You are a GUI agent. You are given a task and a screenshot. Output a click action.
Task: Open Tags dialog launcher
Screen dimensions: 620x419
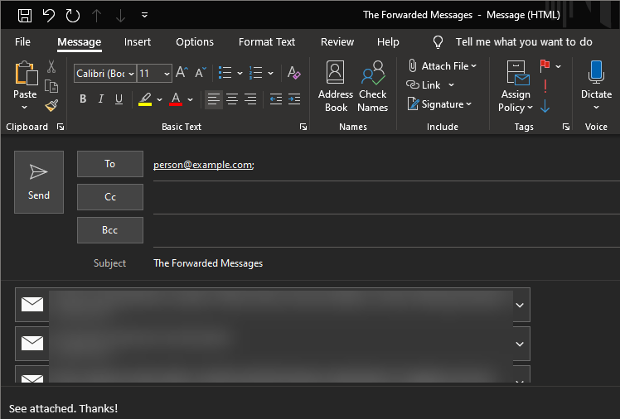(x=566, y=127)
